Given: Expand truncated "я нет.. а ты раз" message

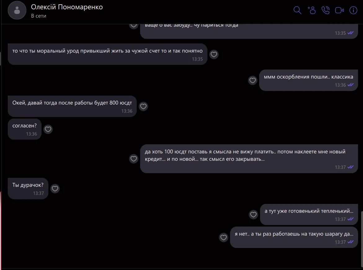Looking at the screenshot, I should [294, 234].
